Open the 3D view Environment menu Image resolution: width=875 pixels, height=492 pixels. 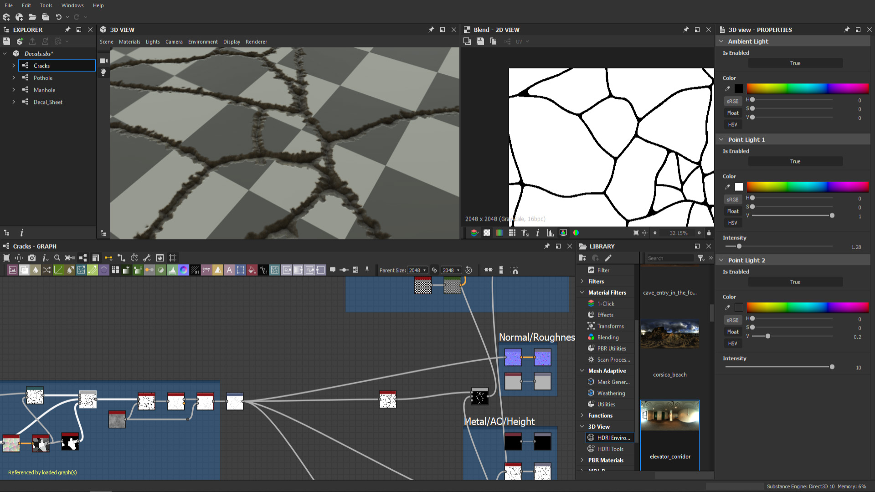click(x=203, y=42)
